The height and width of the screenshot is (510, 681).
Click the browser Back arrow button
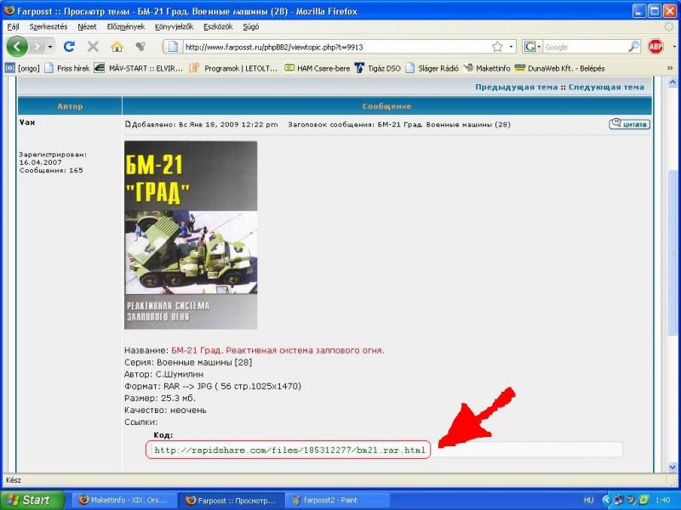coord(18,47)
